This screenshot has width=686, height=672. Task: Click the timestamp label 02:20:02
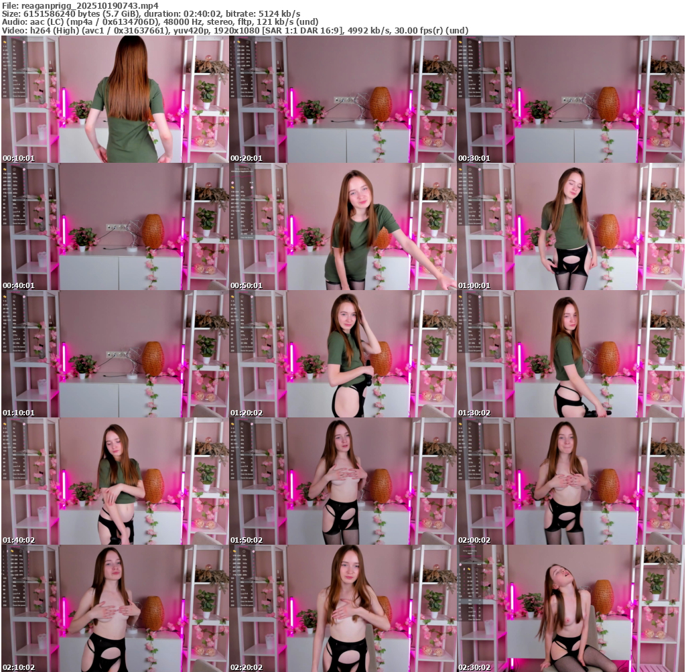(x=247, y=667)
